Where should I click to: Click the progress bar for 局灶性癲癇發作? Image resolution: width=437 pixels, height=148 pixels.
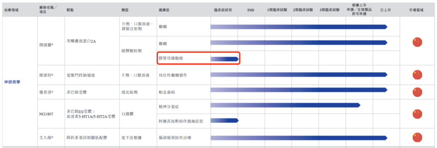(299, 75)
